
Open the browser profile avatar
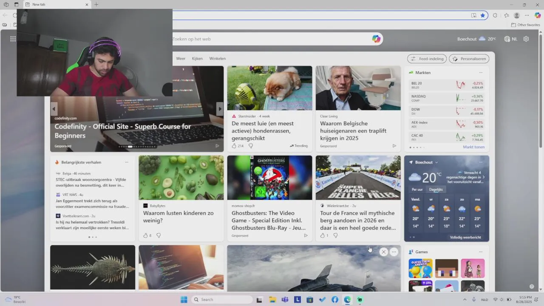[517, 15]
